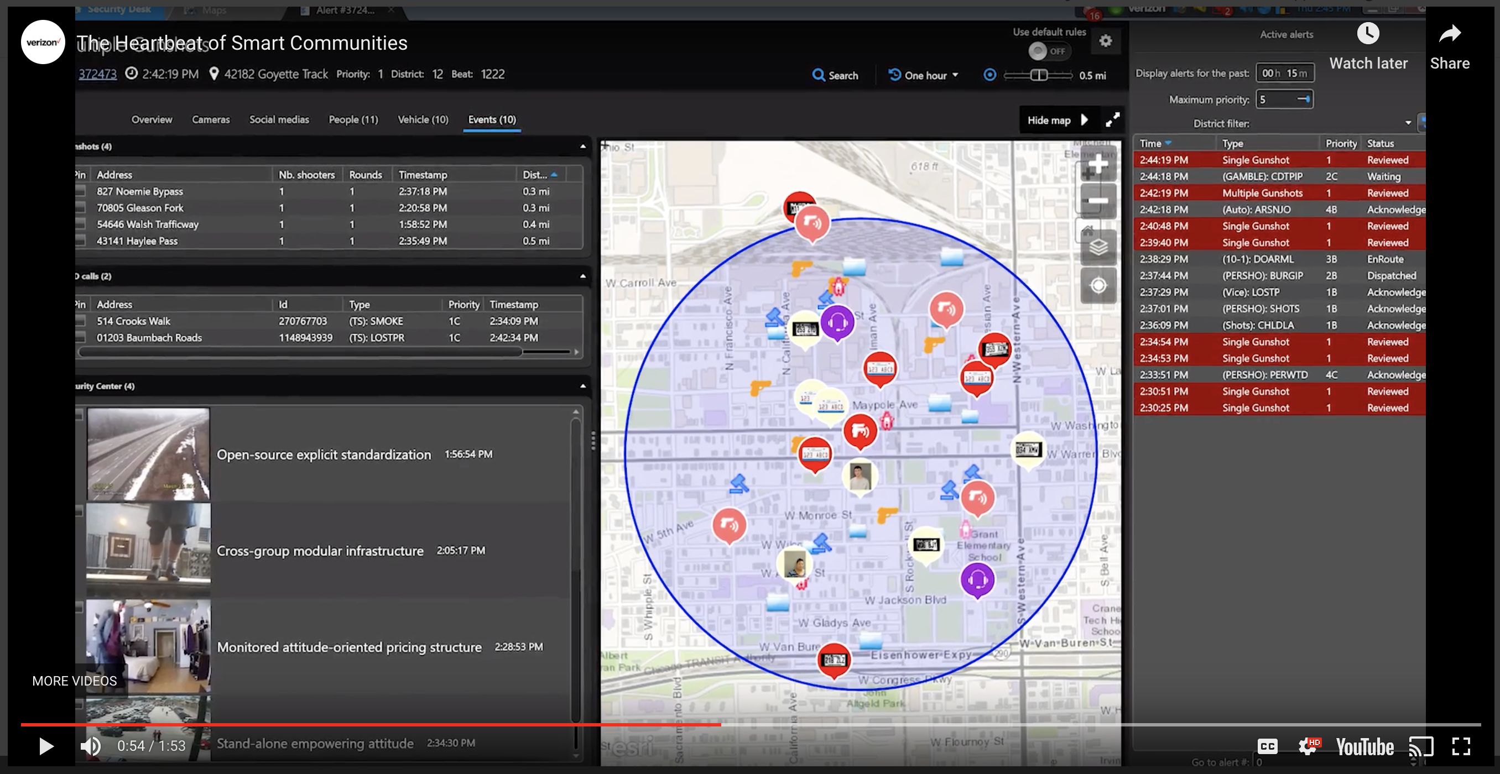Image resolution: width=1500 pixels, height=774 pixels.
Task: Zoom out on the map
Action: tap(1098, 201)
